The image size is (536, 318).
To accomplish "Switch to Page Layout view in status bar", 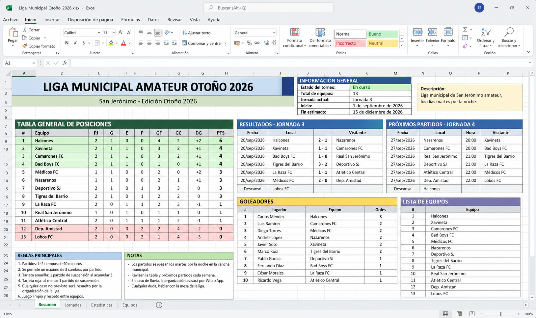I will (x=459, y=314).
